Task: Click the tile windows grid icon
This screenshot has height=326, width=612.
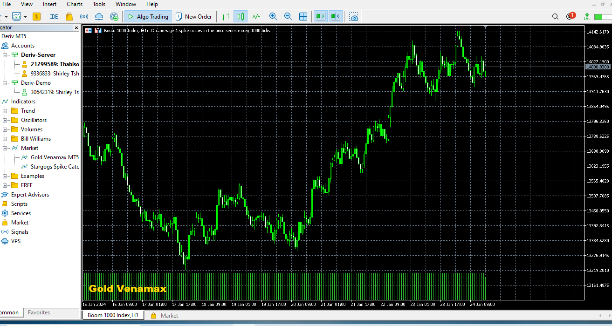Action: tap(303, 16)
